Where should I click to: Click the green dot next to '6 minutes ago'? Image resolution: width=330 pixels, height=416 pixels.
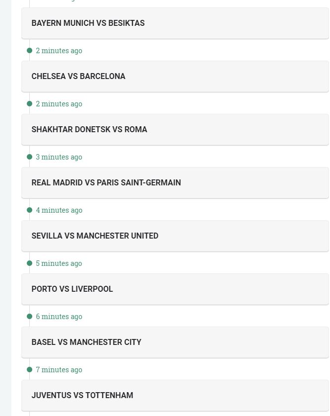coord(29,317)
